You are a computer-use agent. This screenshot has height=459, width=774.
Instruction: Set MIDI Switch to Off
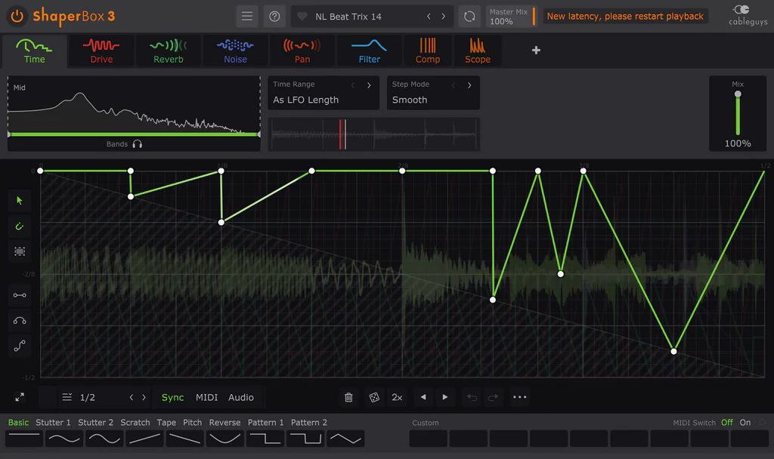click(726, 423)
